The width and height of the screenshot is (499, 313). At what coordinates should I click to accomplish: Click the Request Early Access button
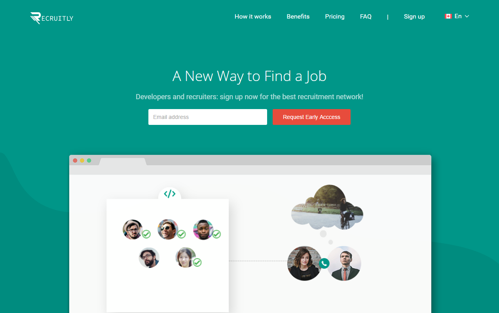[311, 117]
